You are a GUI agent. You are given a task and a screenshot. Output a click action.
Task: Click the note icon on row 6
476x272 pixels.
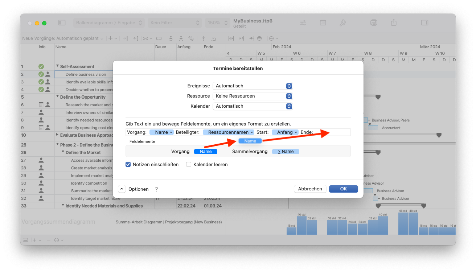(x=41, y=105)
